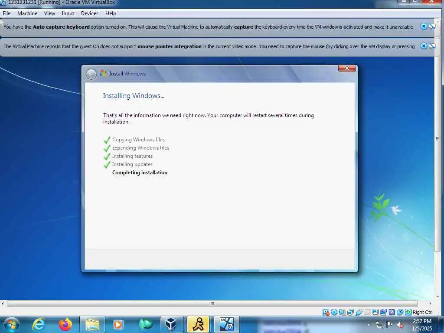The width and height of the screenshot is (444, 333).
Task: Click the USB devices status icon
Action: [x=359, y=312]
